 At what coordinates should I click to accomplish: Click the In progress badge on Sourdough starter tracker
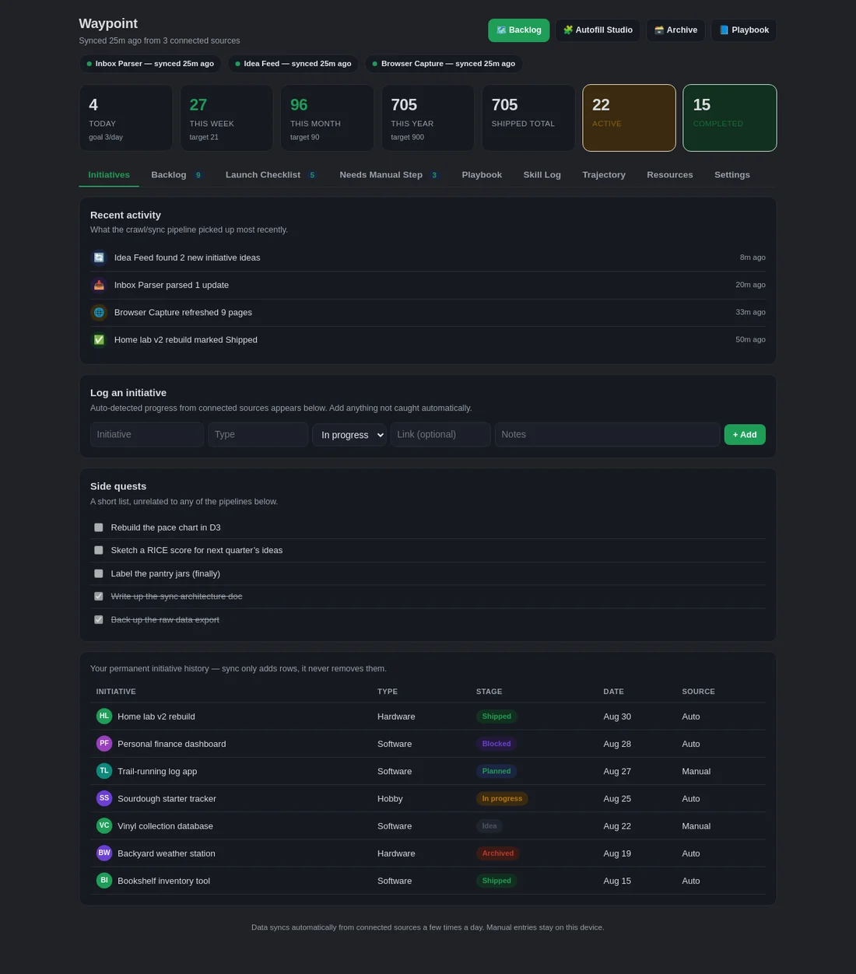[502, 798]
